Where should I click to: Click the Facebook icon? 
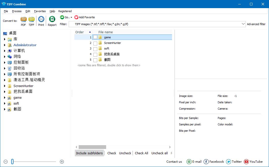coord(206,161)
